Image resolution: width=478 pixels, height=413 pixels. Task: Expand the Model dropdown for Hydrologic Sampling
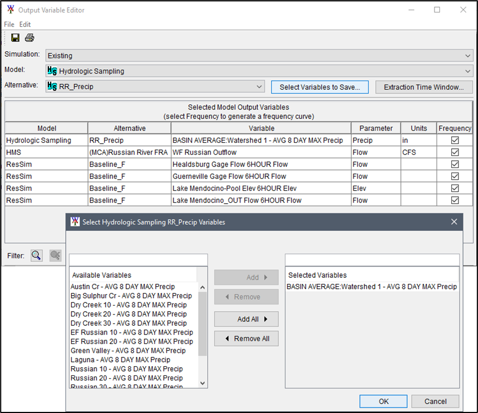(x=467, y=71)
